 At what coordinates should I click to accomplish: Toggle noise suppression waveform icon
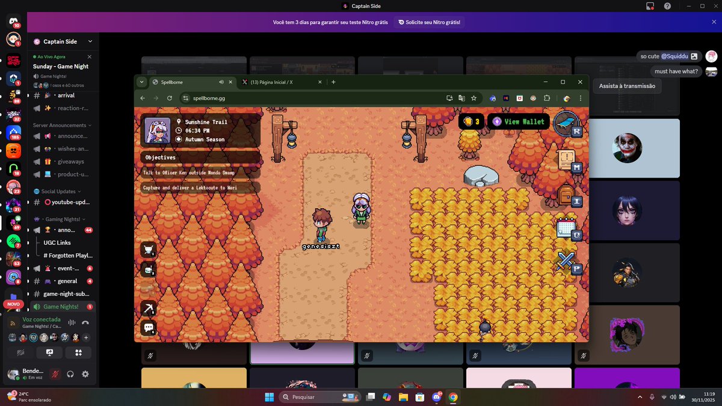pyautogui.click(x=72, y=322)
